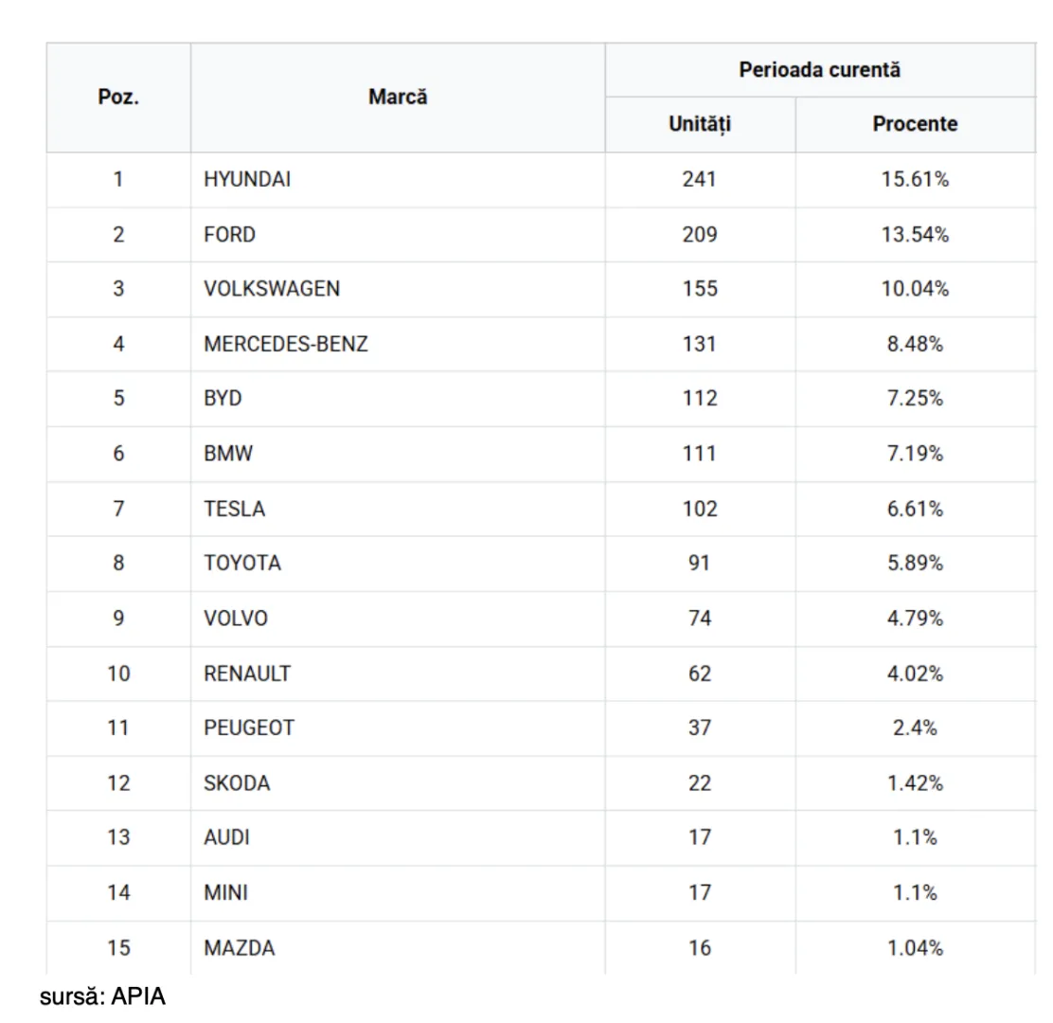Click the 15.61% percentage cell
Image resolution: width=1053 pixels, height=1023 pixels.
click(915, 179)
